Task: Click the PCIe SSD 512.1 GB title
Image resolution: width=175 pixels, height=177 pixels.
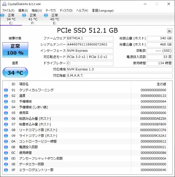Action: (x=87, y=31)
